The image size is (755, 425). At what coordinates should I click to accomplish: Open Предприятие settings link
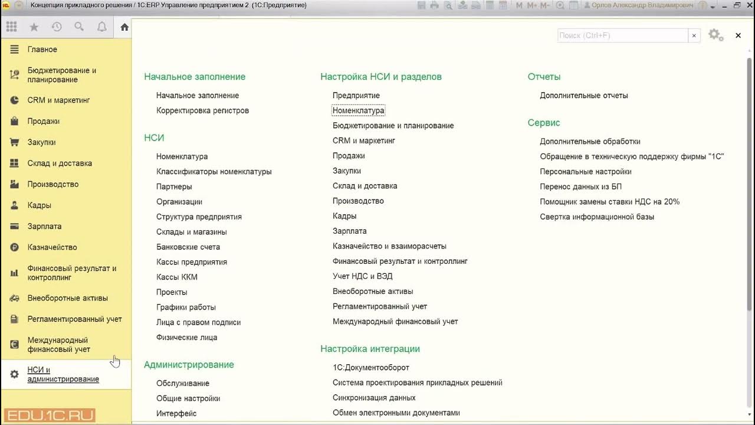(356, 96)
